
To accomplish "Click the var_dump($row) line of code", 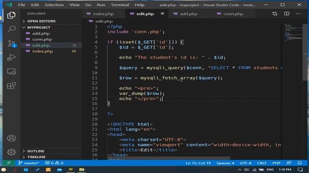I will (x=141, y=93).
